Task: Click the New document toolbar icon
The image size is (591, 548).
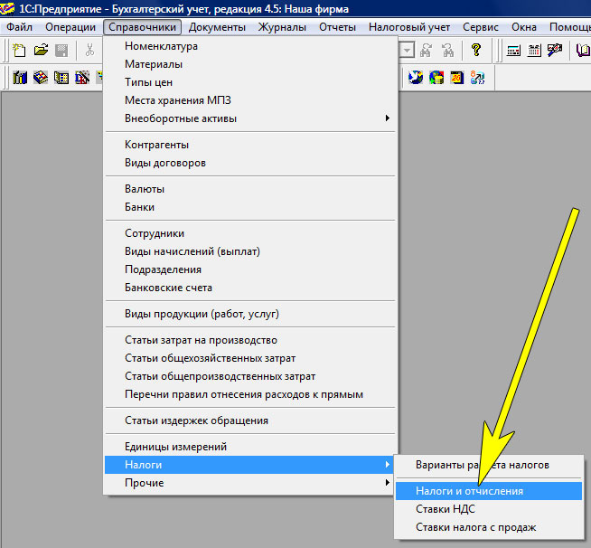Action: tap(19, 50)
